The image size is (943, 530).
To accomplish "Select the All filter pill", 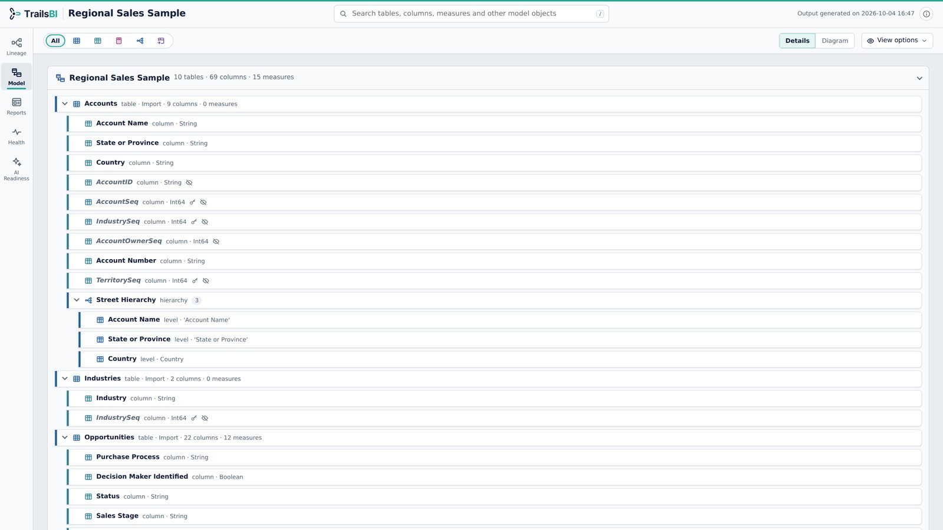I will coord(55,41).
